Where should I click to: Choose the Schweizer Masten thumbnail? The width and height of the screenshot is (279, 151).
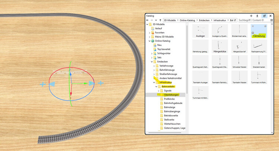(240, 62)
